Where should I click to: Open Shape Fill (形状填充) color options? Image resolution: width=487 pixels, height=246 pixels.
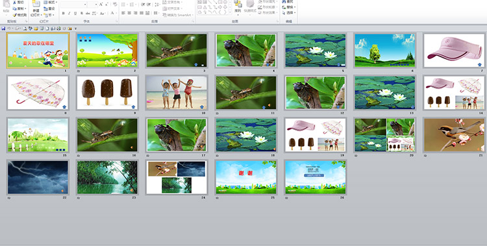tap(268, 1)
